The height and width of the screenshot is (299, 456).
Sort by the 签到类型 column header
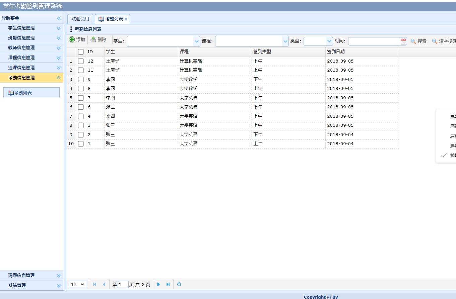coord(288,52)
